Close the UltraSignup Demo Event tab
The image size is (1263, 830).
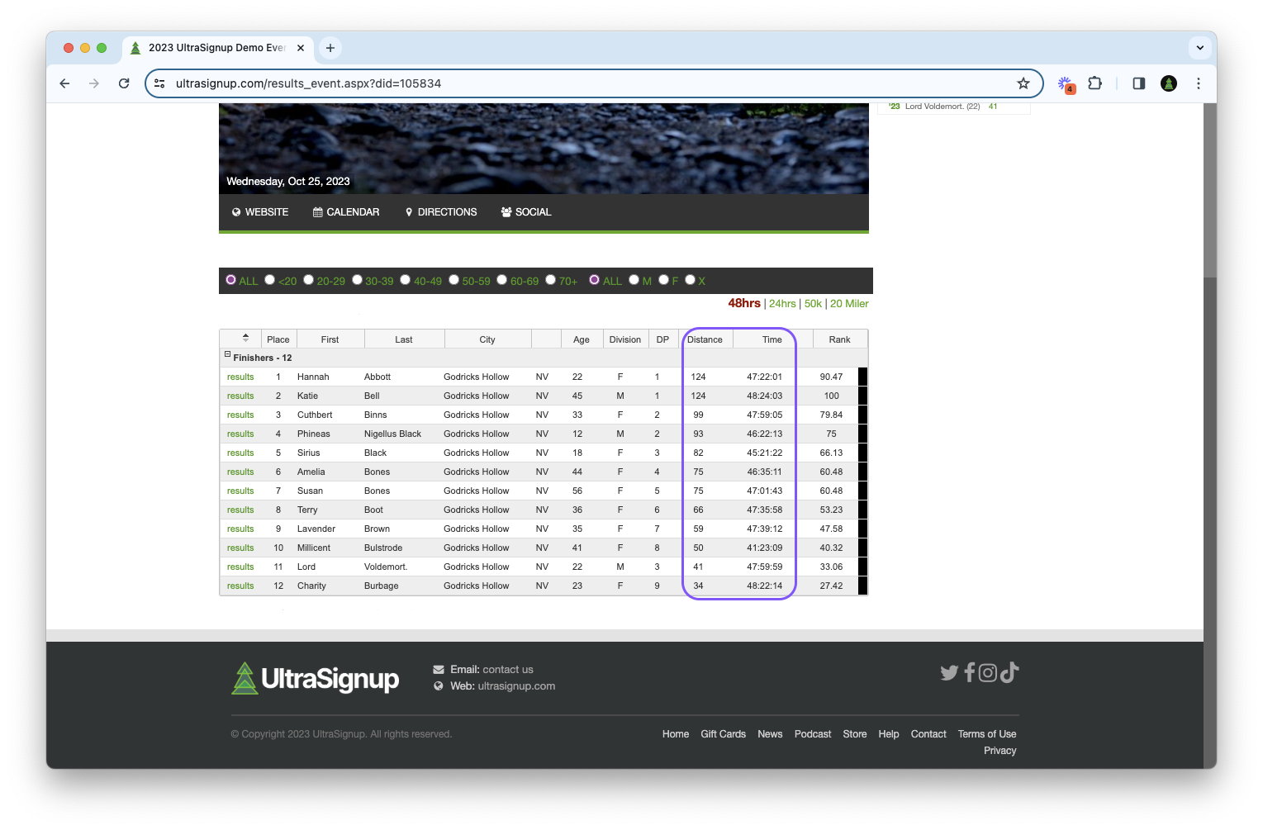coord(301,48)
